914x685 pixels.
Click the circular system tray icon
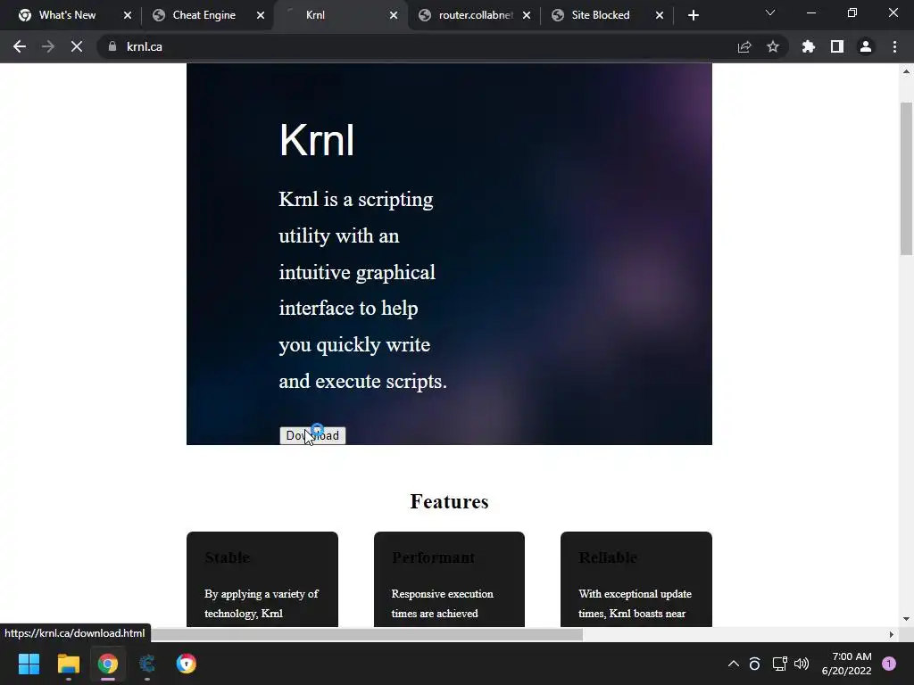tap(754, 664)
